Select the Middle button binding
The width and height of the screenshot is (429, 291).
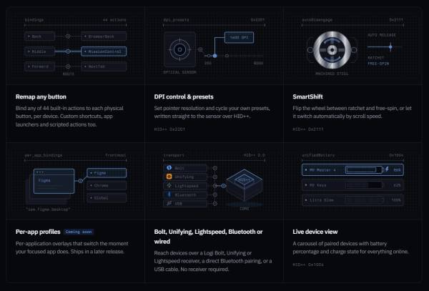tap(39, 51)
